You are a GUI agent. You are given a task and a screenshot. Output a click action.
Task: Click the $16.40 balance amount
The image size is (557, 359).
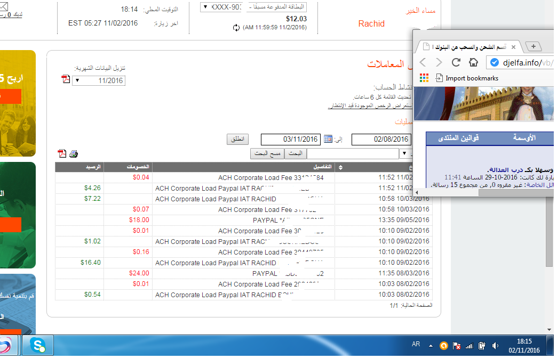(91, 263)
